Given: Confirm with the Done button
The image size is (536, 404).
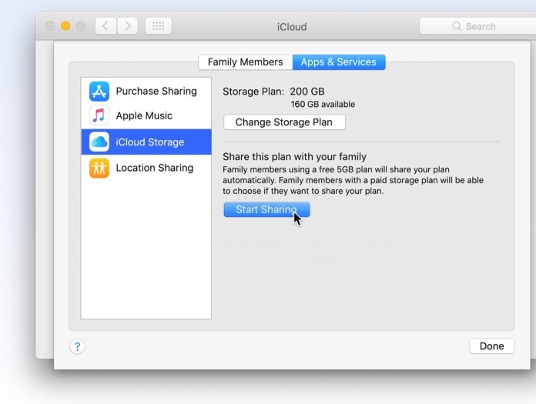Looking at the screenshot, I should pos(491,346).
